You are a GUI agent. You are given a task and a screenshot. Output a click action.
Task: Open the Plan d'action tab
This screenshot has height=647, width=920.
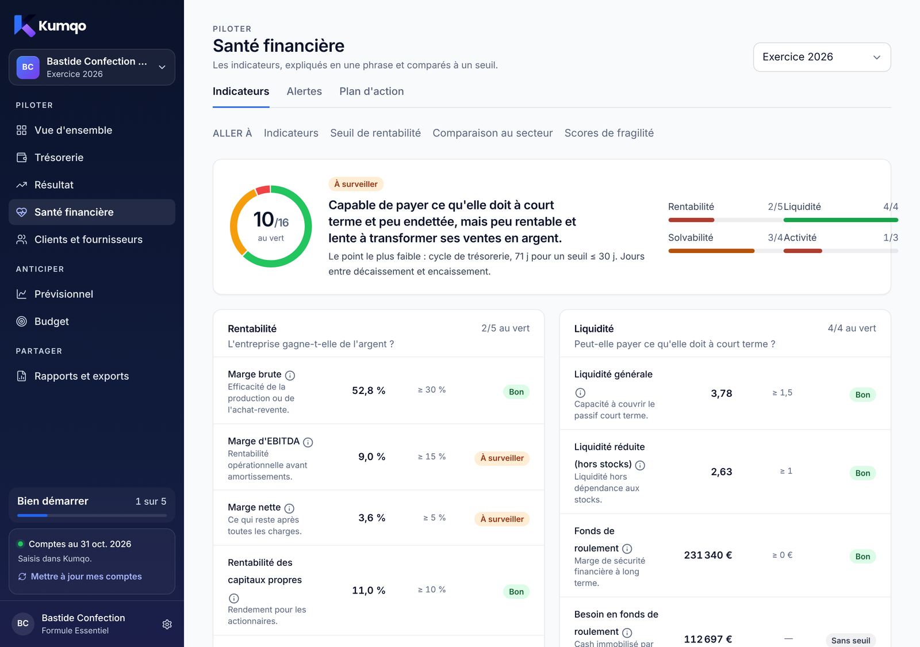pyautogui.click(x=371, y=91)
